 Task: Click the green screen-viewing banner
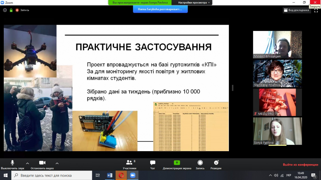coord(140,3)
